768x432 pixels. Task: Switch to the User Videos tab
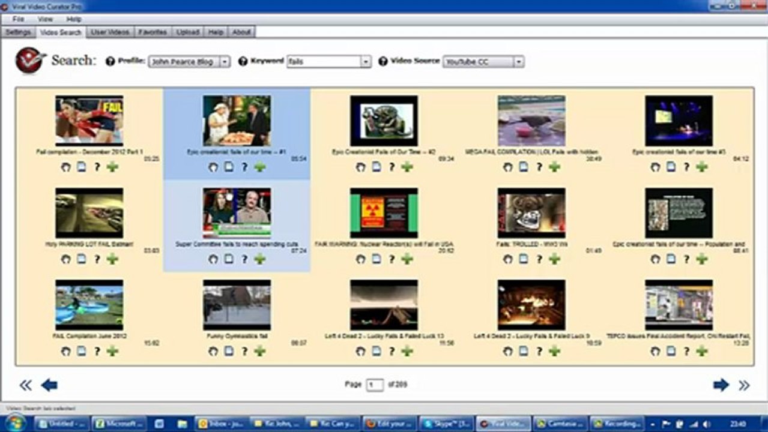click(x=110, y=32)
